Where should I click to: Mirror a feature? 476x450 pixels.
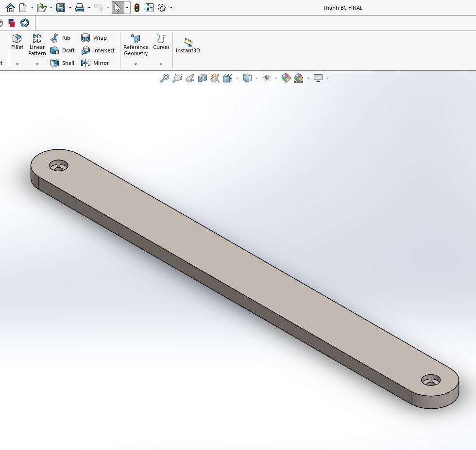95,63
